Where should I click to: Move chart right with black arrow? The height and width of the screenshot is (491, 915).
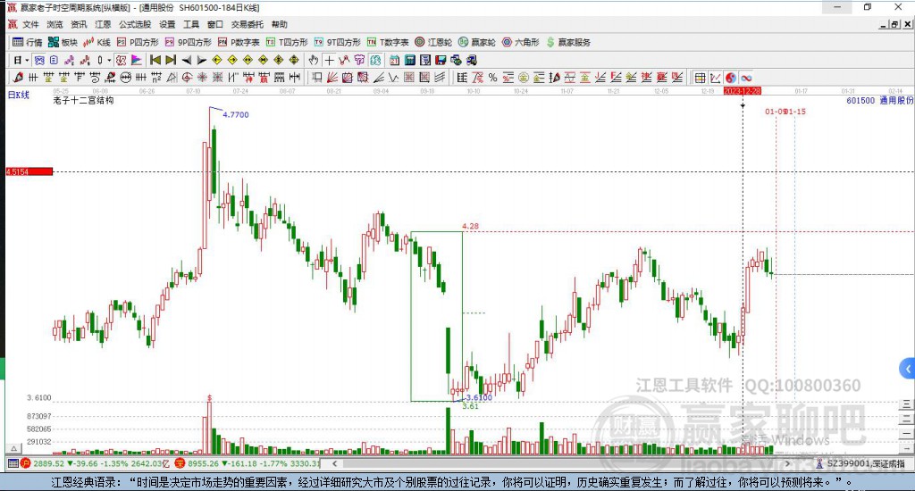point(201,60)
